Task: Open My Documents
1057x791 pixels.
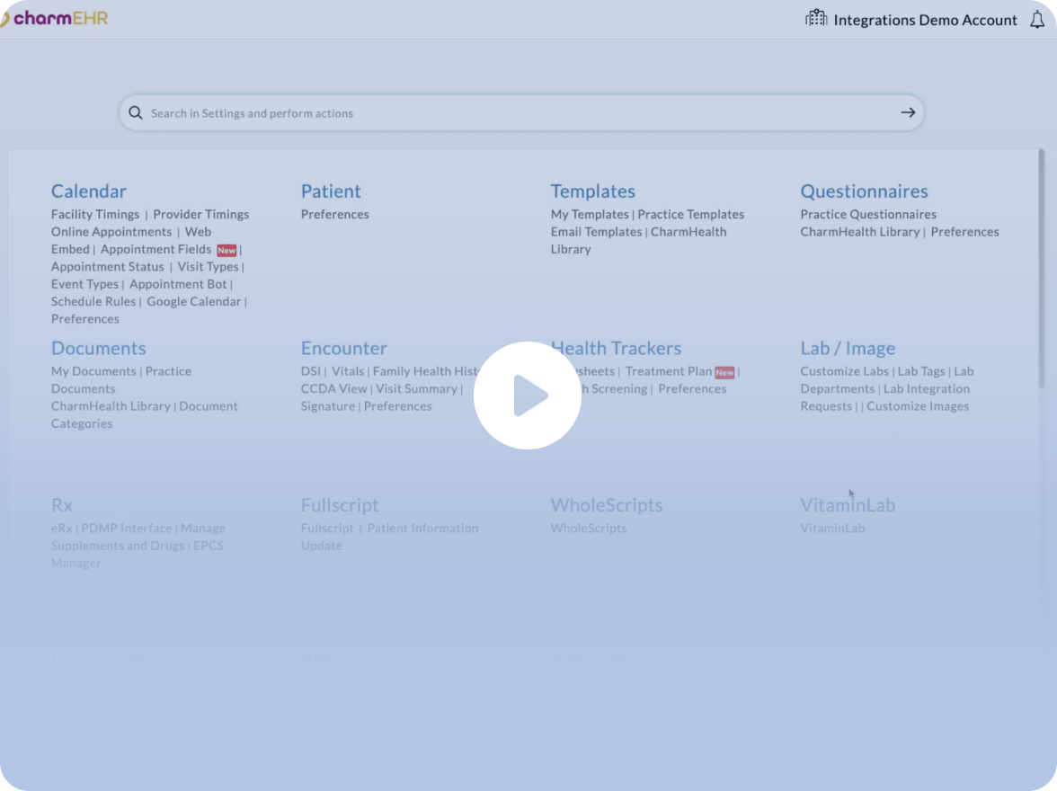Action: tap(93, 371)
